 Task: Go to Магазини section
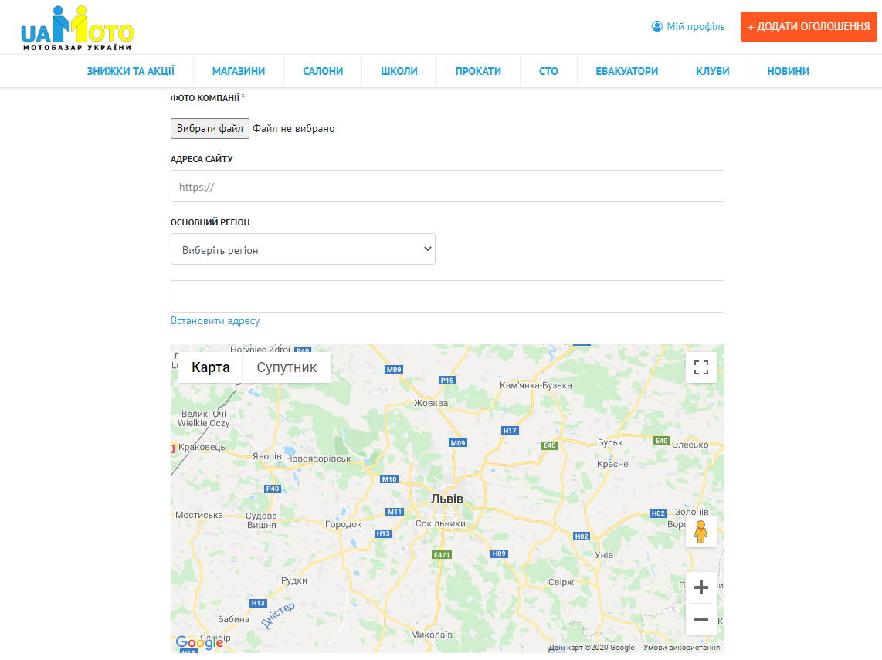click(239, 71)
